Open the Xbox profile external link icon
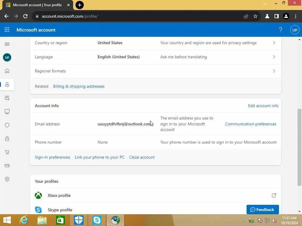 (x=274, y=195)
